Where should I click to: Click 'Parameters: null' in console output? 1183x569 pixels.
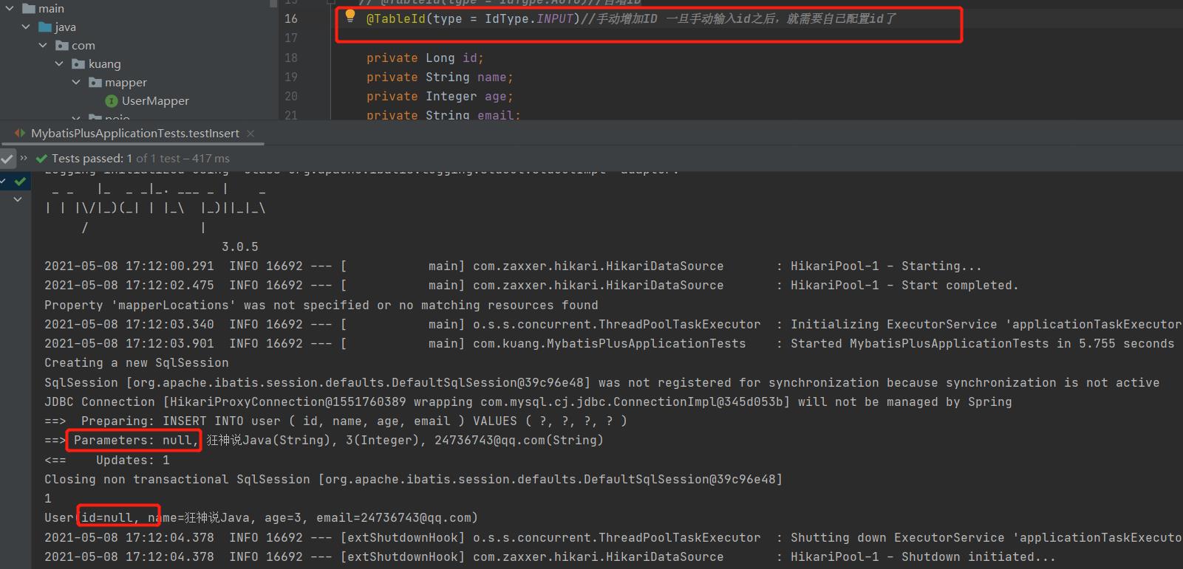tap(136, 441)
